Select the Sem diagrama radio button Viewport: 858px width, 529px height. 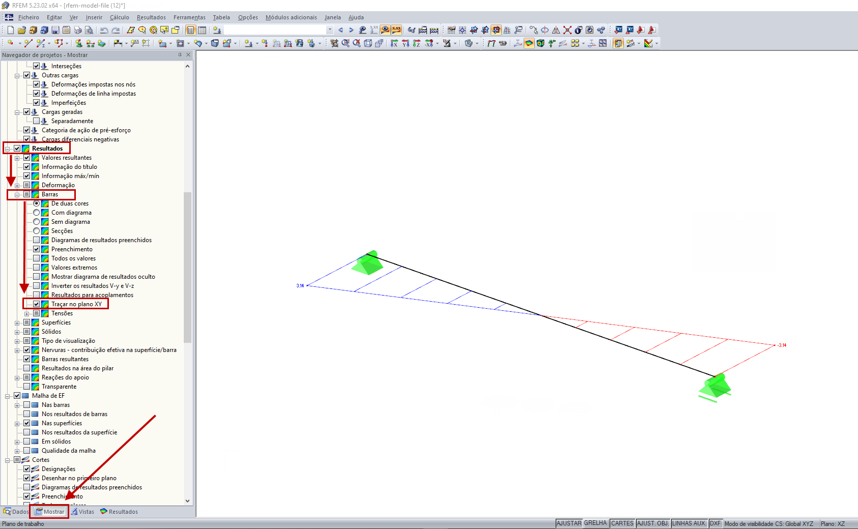37,222
